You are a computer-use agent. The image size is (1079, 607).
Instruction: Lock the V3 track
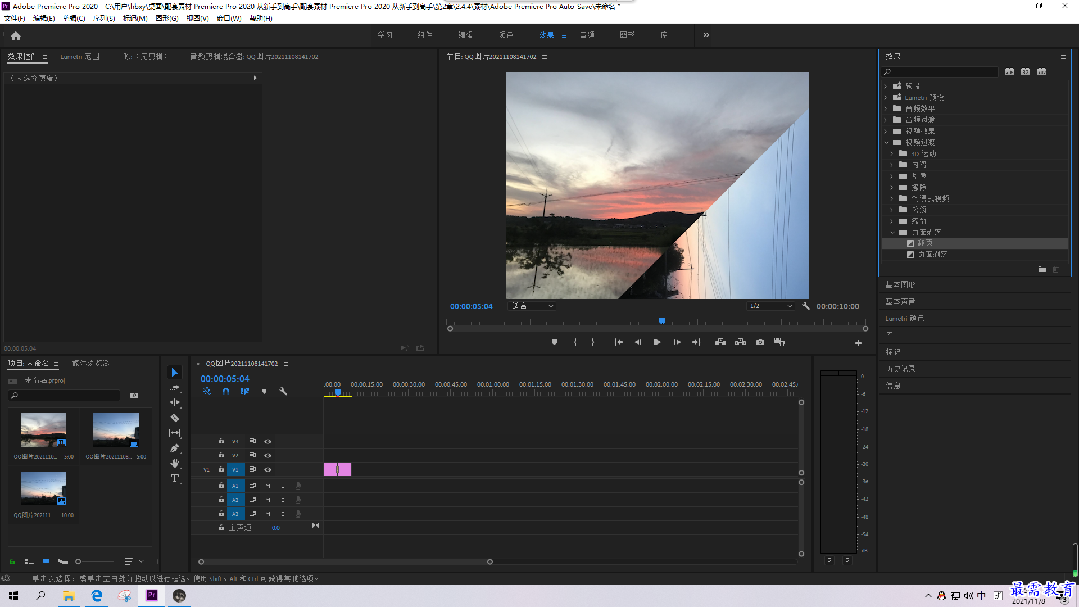221,441
